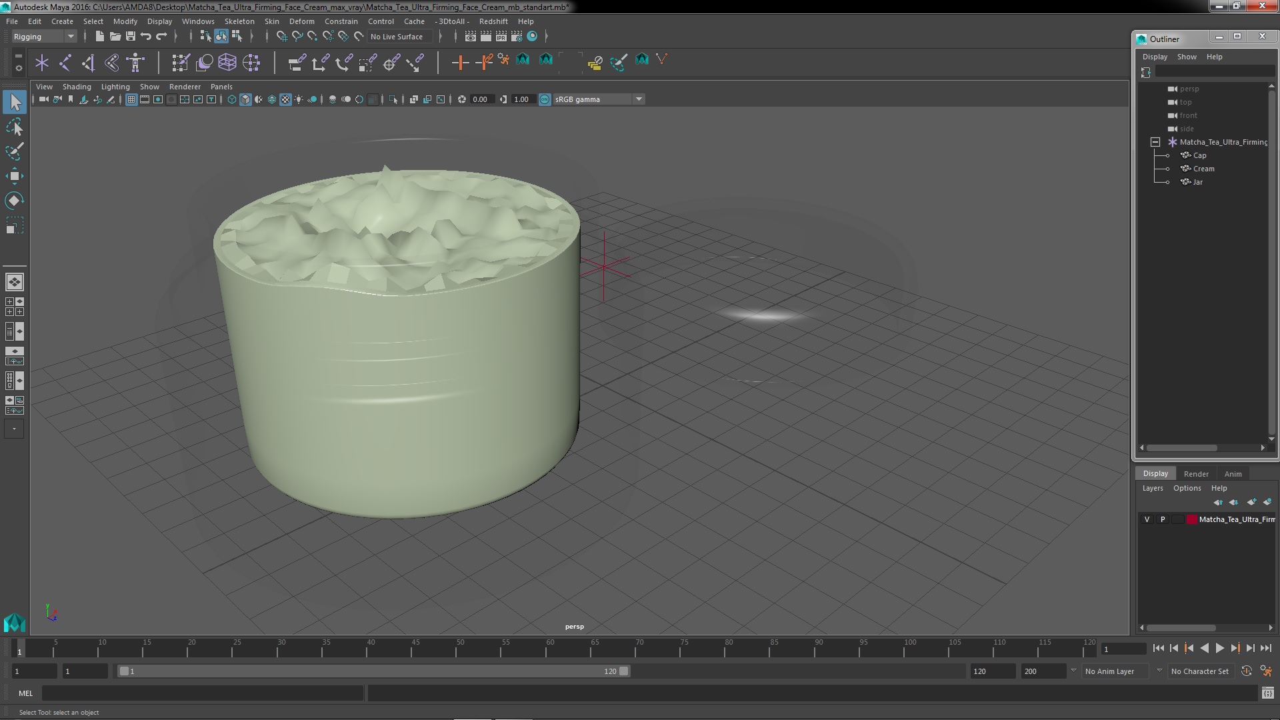Click the Create Locator star icon
Image resolution: width=1280 pixels, height=720 pixels.
click(42, 63)
